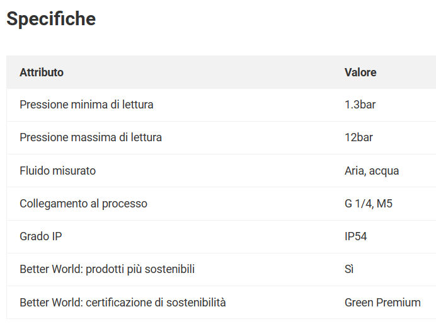
Task: Click the Specifiche section heading
Action: click(x=51, y=19)
